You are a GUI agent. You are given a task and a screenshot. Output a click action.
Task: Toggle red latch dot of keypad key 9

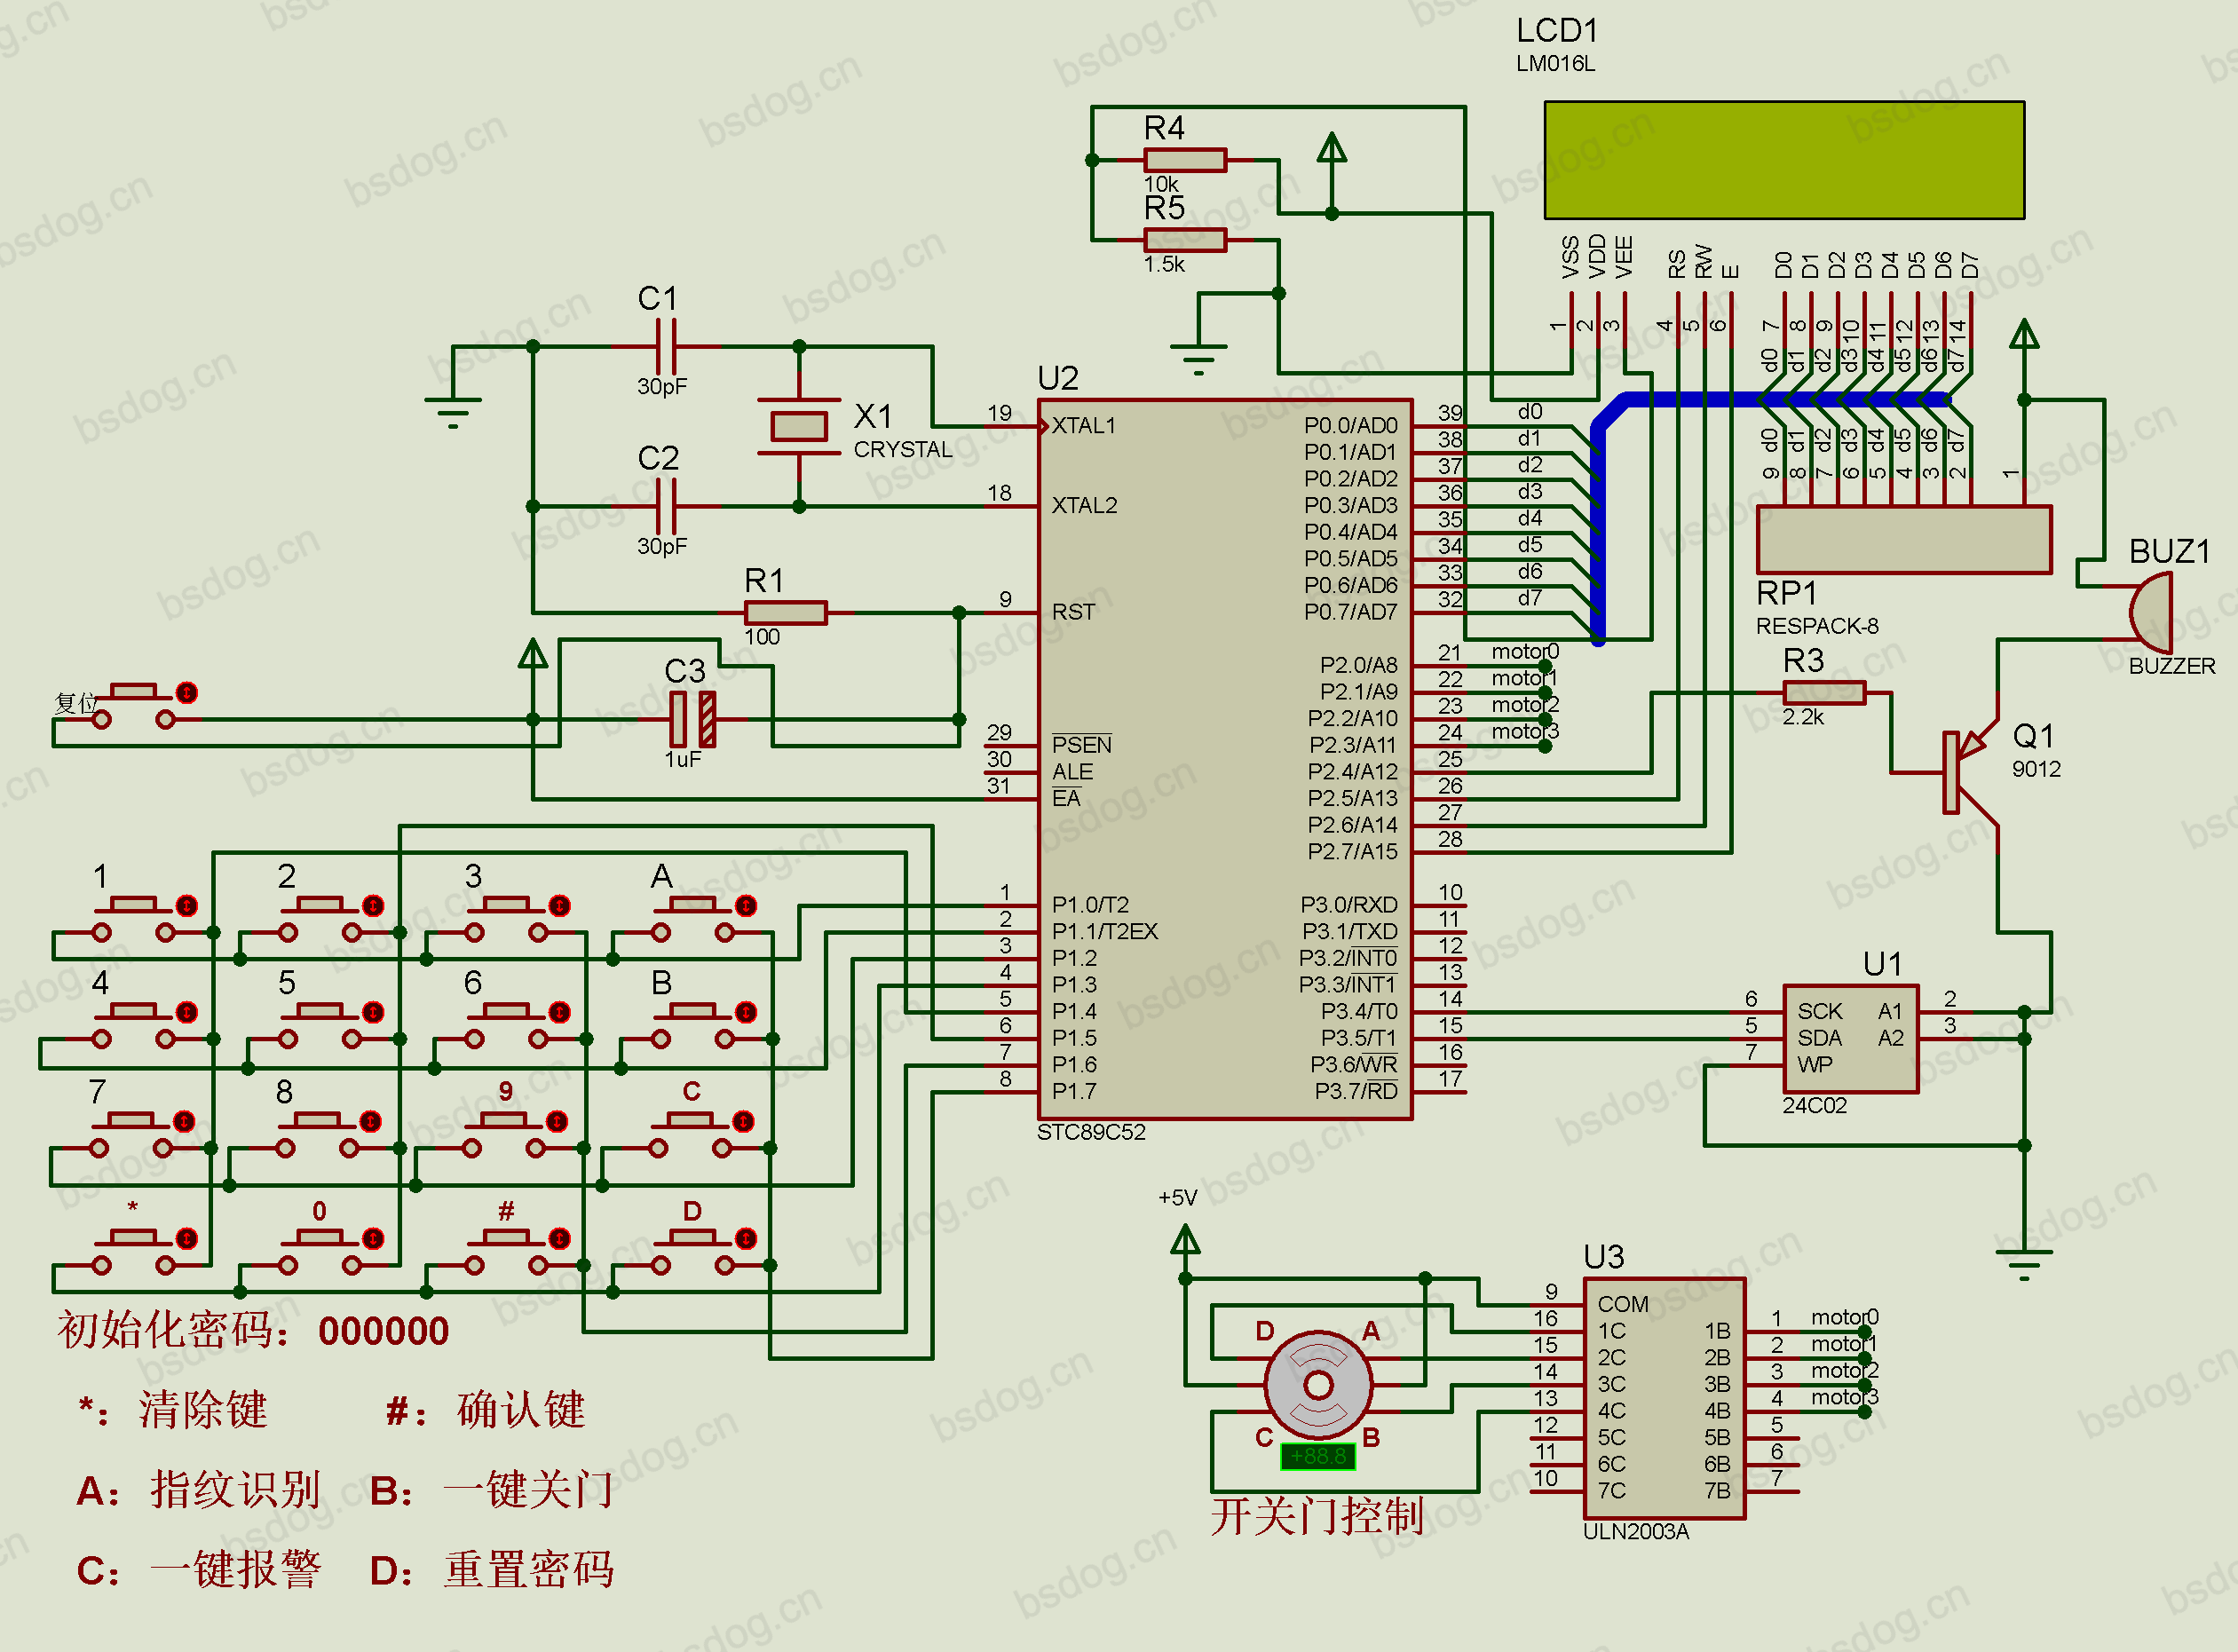pyautogui.click(x=557, y=1121)
